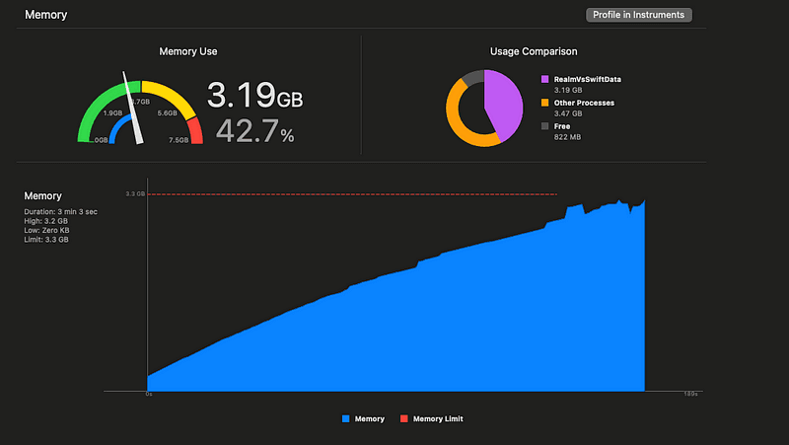The height and width of the screenshot is (445, 789).
Task: Click the purple segment of the usage donut
Action: point(504,103)
